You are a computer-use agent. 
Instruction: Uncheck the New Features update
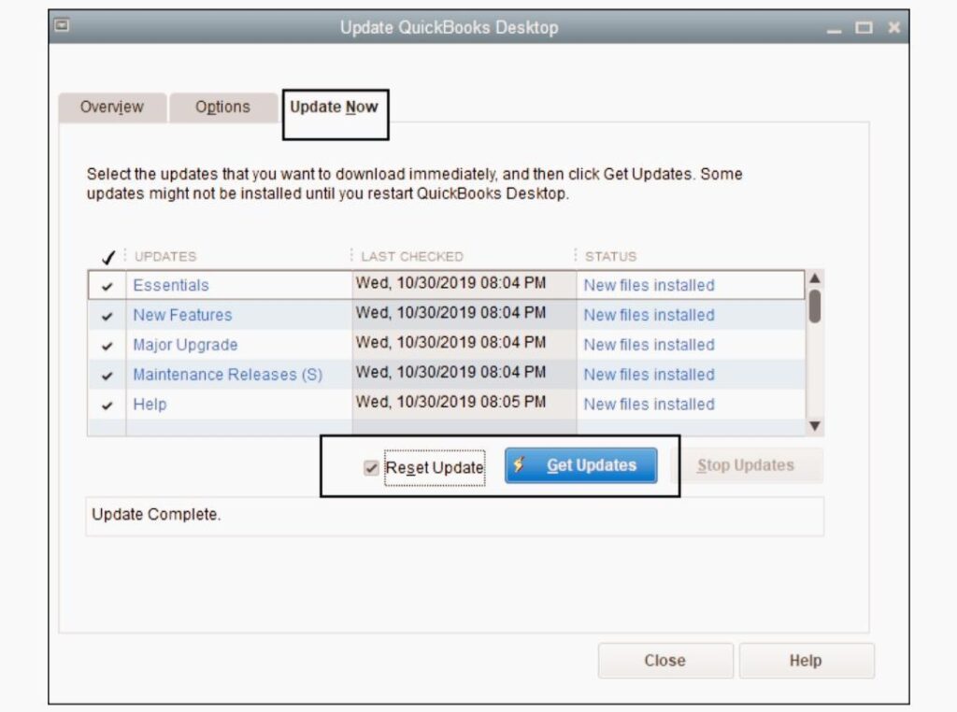(x=107, y=316)
